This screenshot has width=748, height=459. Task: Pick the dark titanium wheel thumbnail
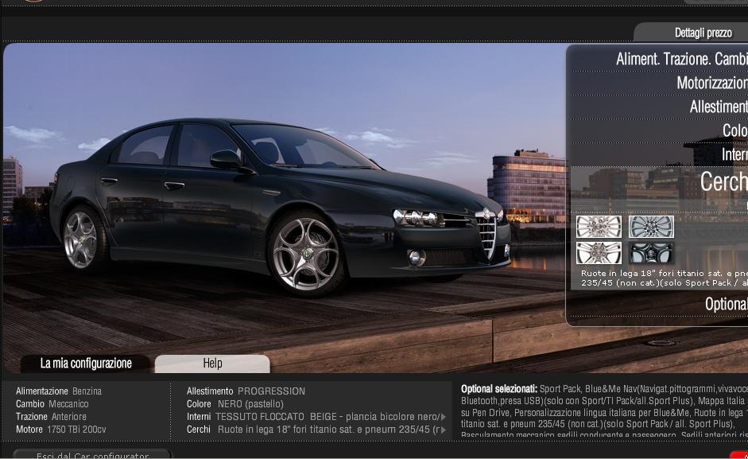point(651,253)
